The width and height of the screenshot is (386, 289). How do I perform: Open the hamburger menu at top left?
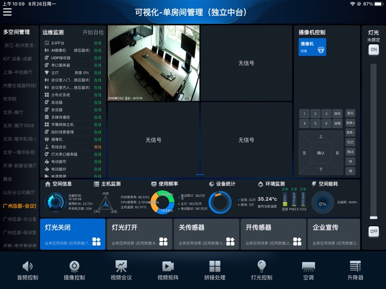point(7,12)
